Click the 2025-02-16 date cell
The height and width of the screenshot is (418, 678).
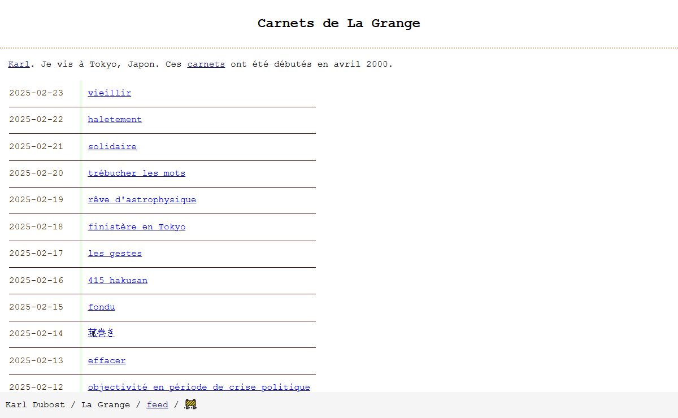click(36, 281)
